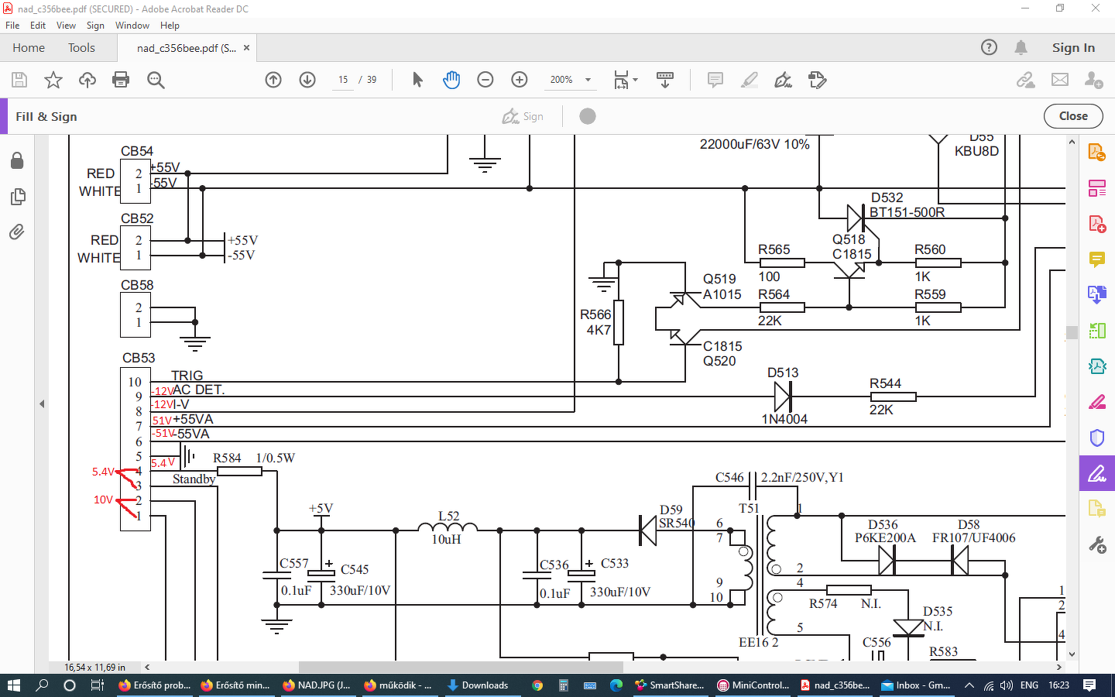Expand the fit page options dropdown
1115x697 pixels.
636,80
